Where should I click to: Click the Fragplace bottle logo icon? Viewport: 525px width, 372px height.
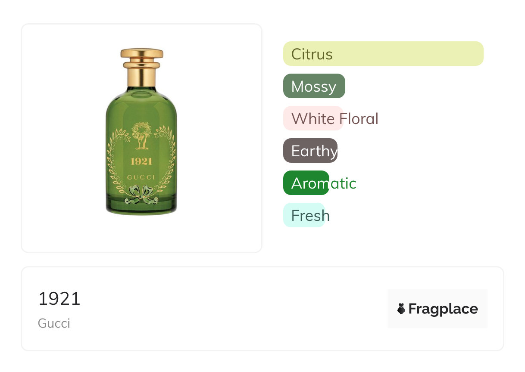401,309
